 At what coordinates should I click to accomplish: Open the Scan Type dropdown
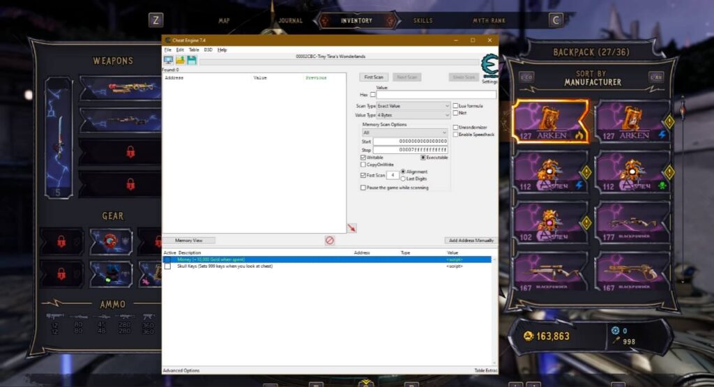413,106
